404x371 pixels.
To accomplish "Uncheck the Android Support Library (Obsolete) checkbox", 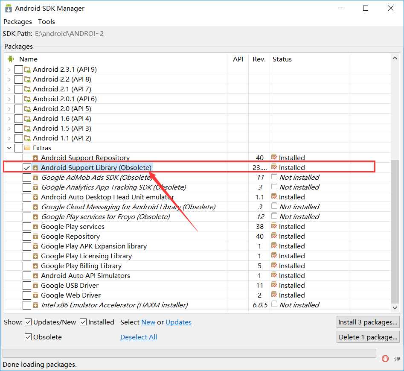I will 27,168.
